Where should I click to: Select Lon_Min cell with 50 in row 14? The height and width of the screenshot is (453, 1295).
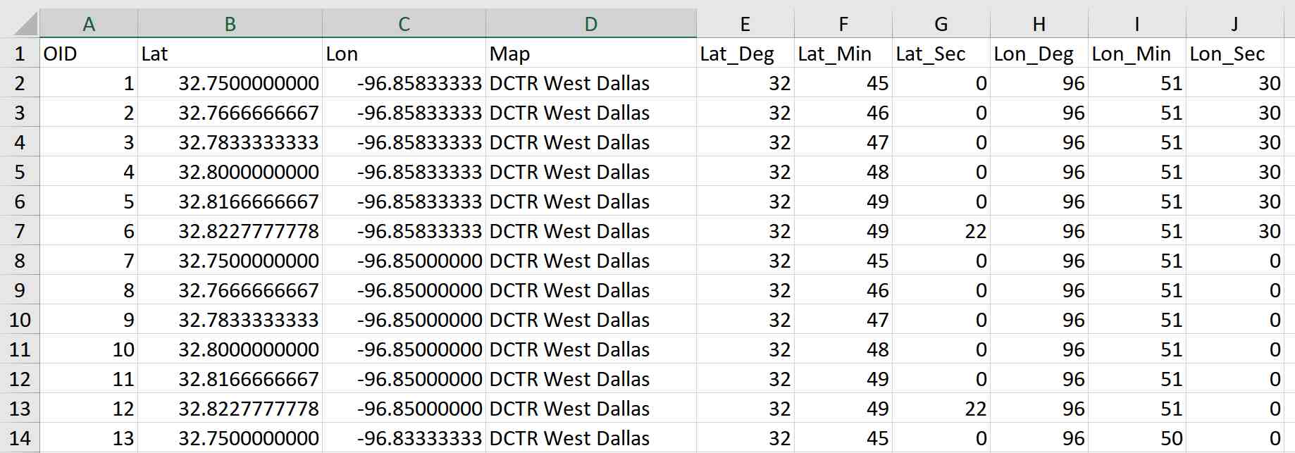pos(1136,438)
